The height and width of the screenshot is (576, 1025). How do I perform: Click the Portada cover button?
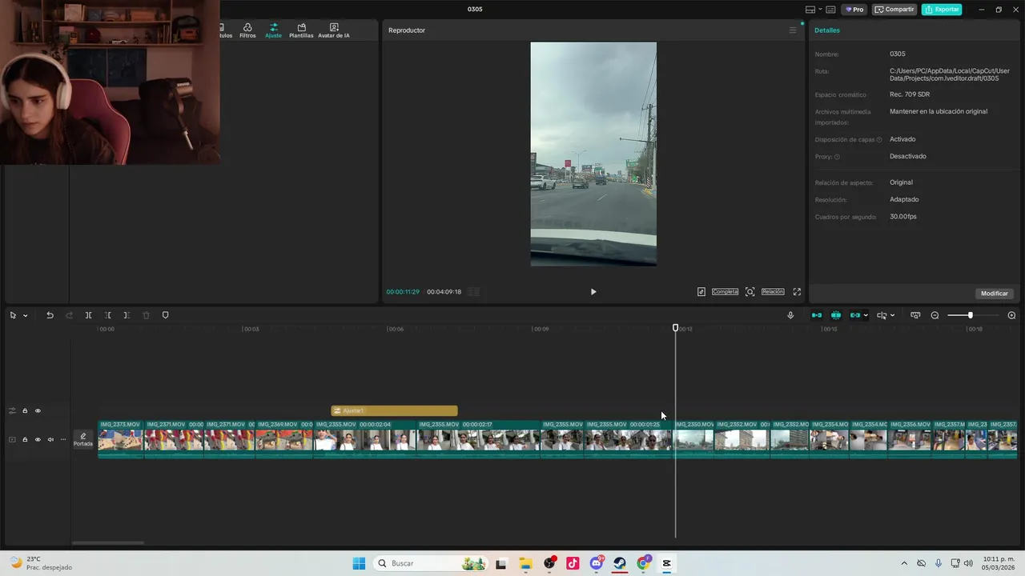coord(83,439)
